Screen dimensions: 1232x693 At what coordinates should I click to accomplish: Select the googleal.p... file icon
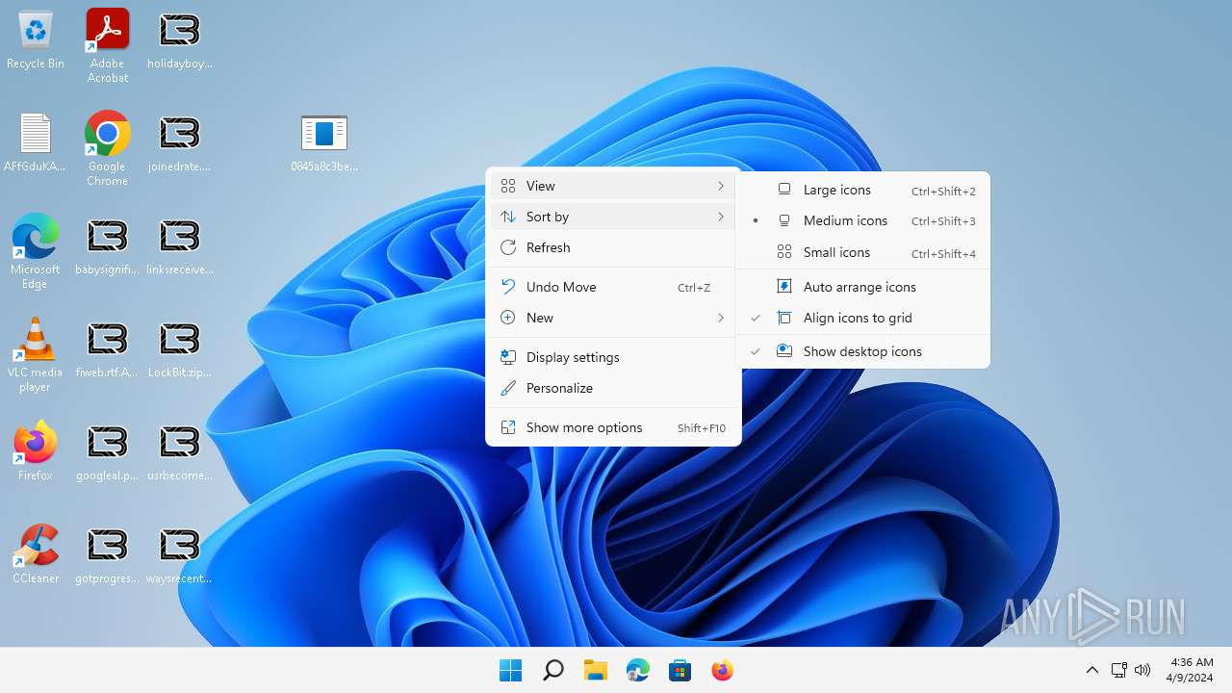pyautogui.click(x=108, y=452)
